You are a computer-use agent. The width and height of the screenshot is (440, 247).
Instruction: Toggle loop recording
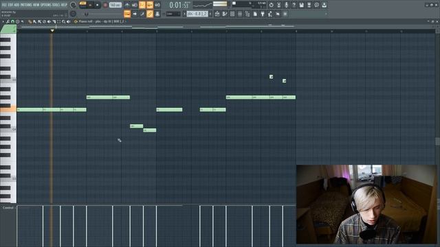[x=157, y=5]
